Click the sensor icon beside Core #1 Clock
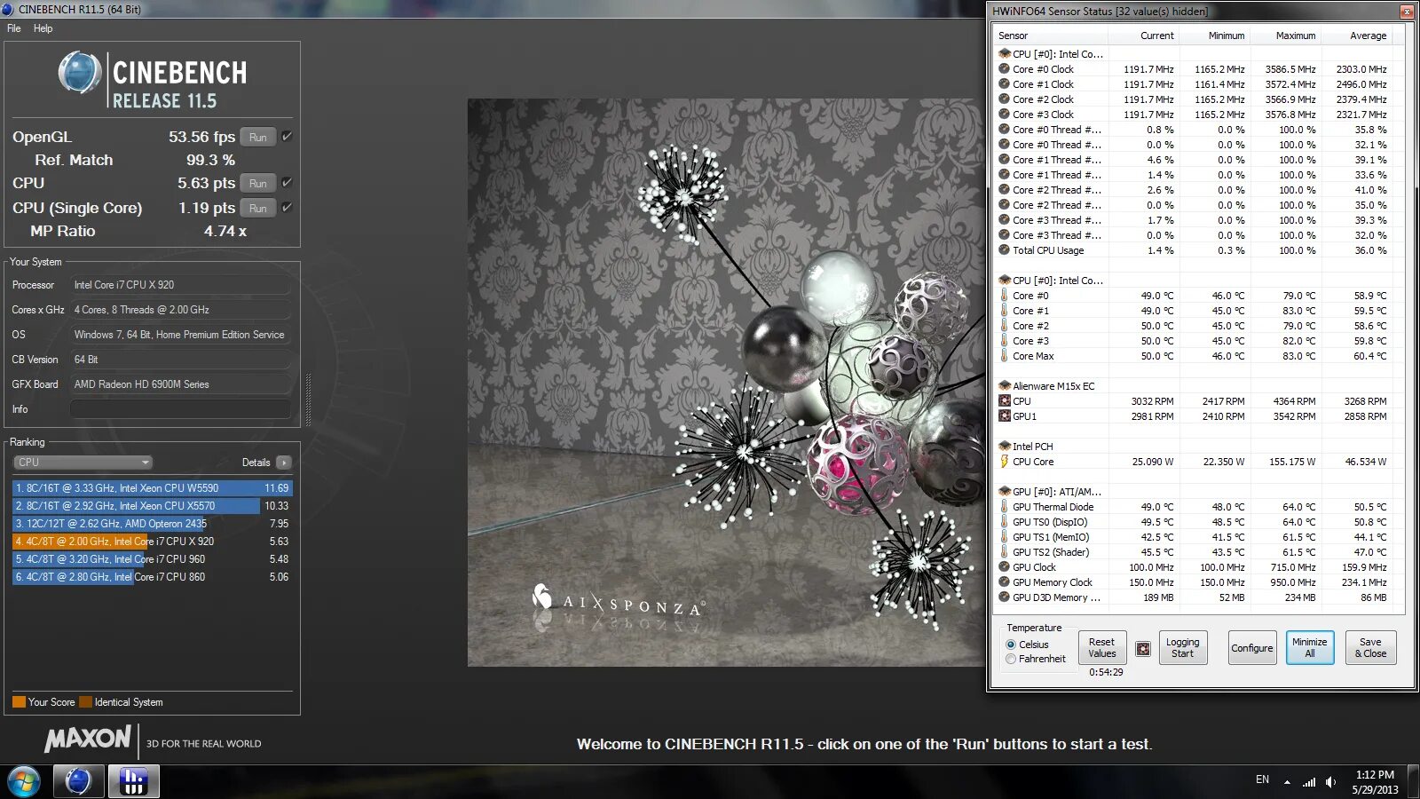1420x799 pixels. click(1004, 84)
